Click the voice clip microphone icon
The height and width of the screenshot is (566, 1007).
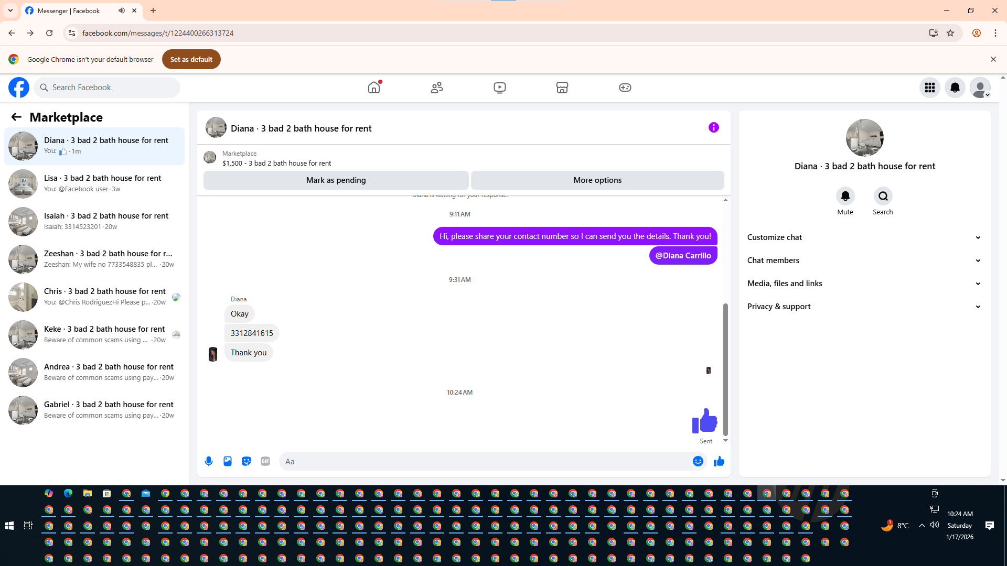[x=209, y=461]
